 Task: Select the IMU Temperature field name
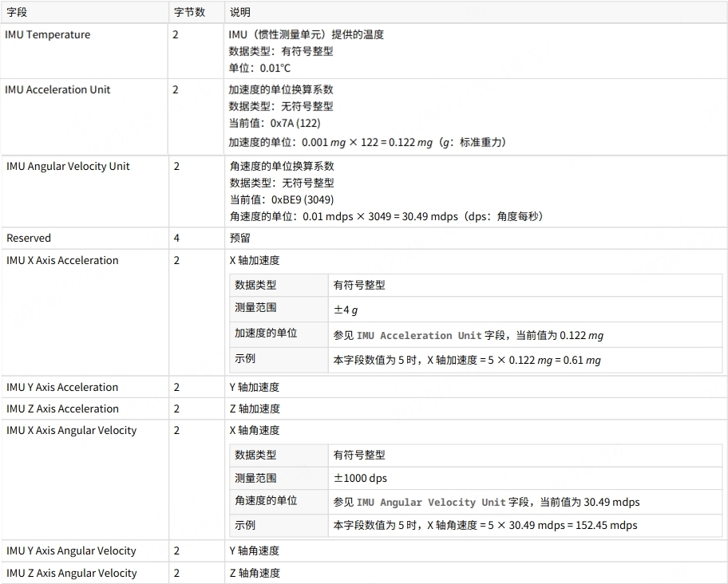(x=48, y=35)
